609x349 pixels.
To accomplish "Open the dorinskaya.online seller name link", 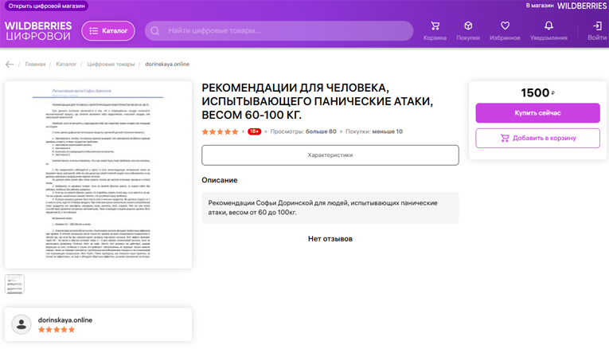I will click(65, 320).
